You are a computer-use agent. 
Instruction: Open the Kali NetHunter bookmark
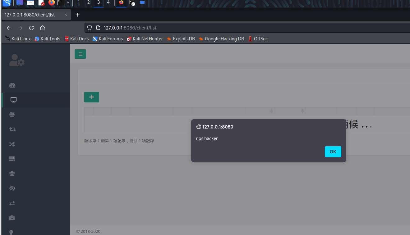[x=145, y=39]
